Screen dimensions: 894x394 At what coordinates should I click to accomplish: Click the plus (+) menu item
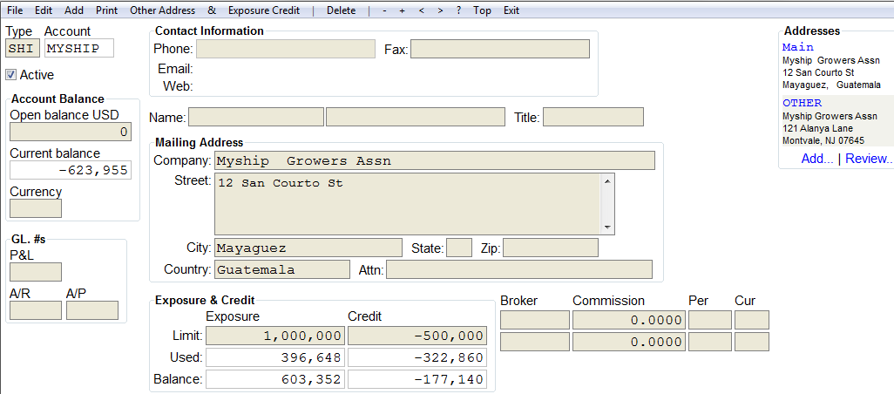click(x=402, y=10)
